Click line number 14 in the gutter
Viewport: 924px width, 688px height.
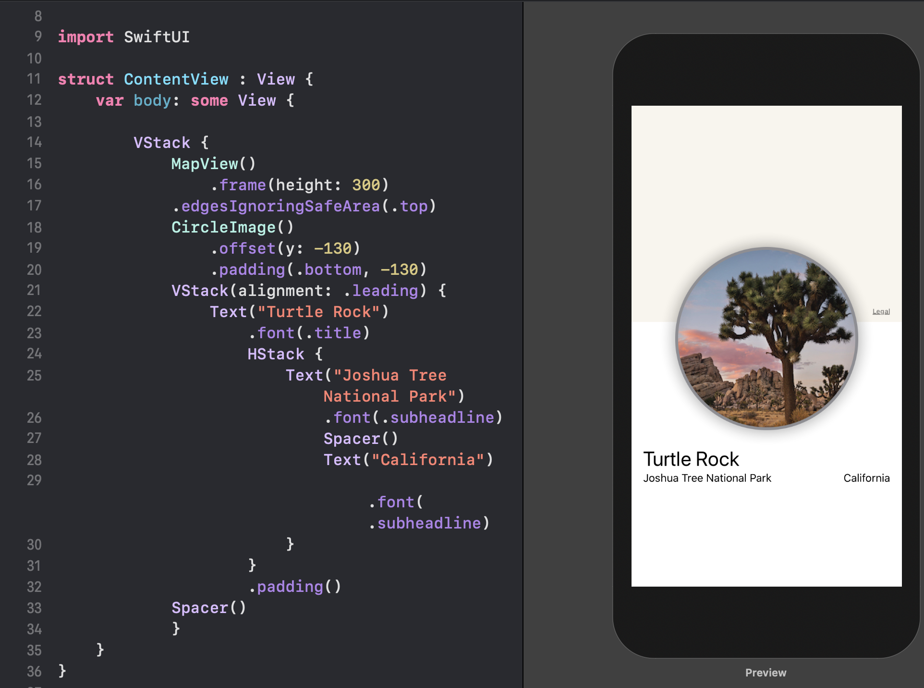[x=34, y=142]
